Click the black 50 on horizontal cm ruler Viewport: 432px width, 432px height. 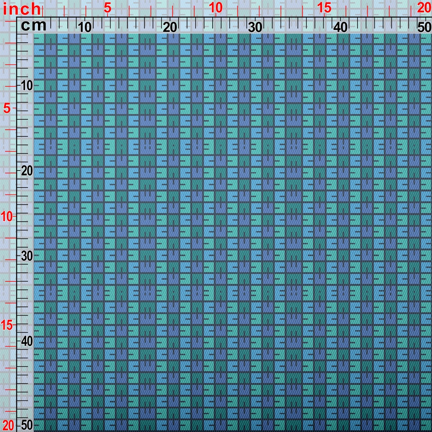point(424,27)
